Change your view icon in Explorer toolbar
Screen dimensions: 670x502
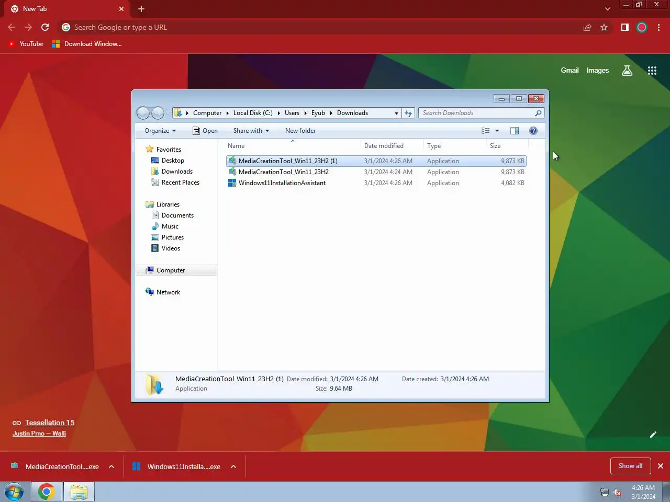coord(486,131)
